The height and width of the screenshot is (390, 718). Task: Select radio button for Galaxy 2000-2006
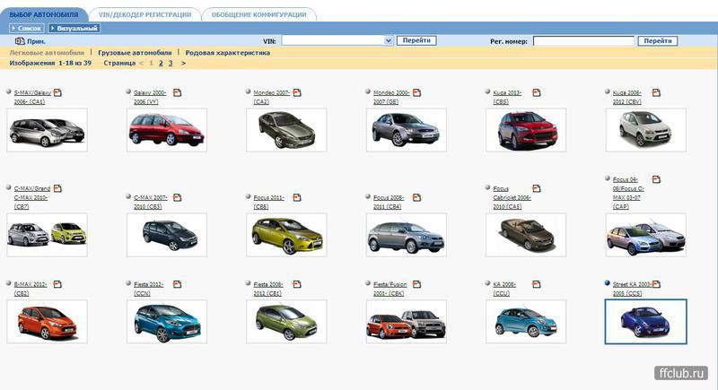(128, 91)
